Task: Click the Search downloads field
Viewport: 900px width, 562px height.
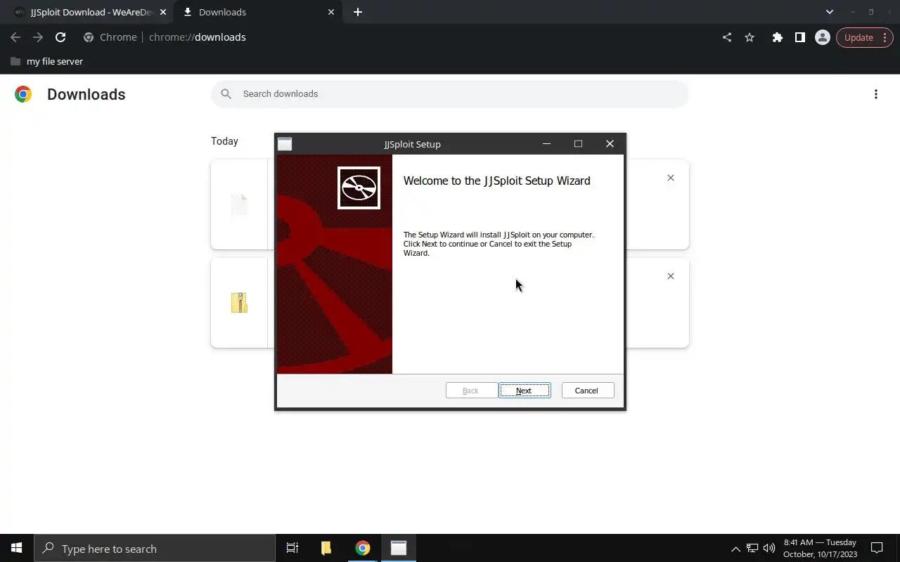Action: click(449, 94)
